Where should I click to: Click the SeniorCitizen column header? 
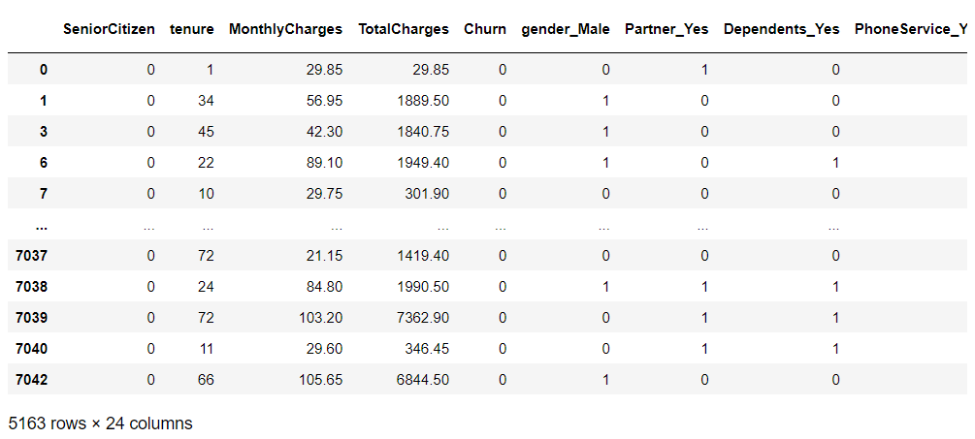109,29
